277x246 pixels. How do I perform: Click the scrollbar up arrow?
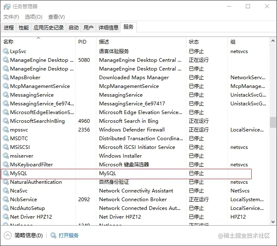273,41
